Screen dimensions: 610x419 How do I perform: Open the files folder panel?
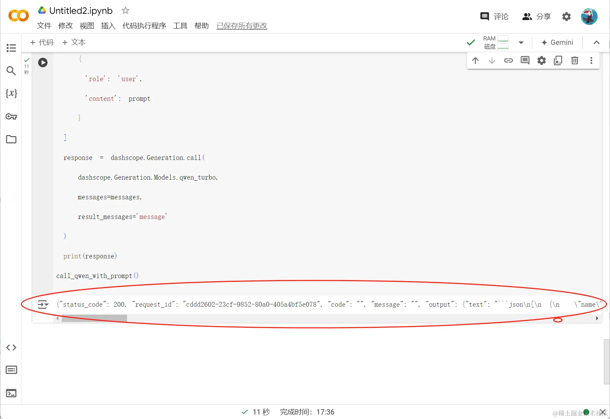tap(11, 139)
